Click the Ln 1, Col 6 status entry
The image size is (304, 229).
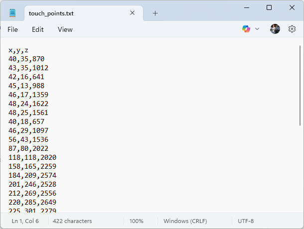pyautogui.click(x=25, y=221)
